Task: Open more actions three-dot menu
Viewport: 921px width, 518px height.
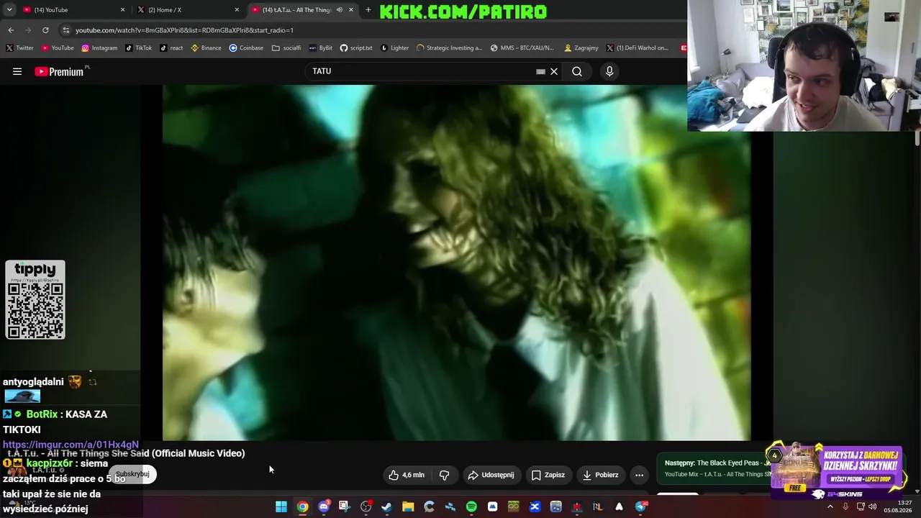Action: click(639, 475)
